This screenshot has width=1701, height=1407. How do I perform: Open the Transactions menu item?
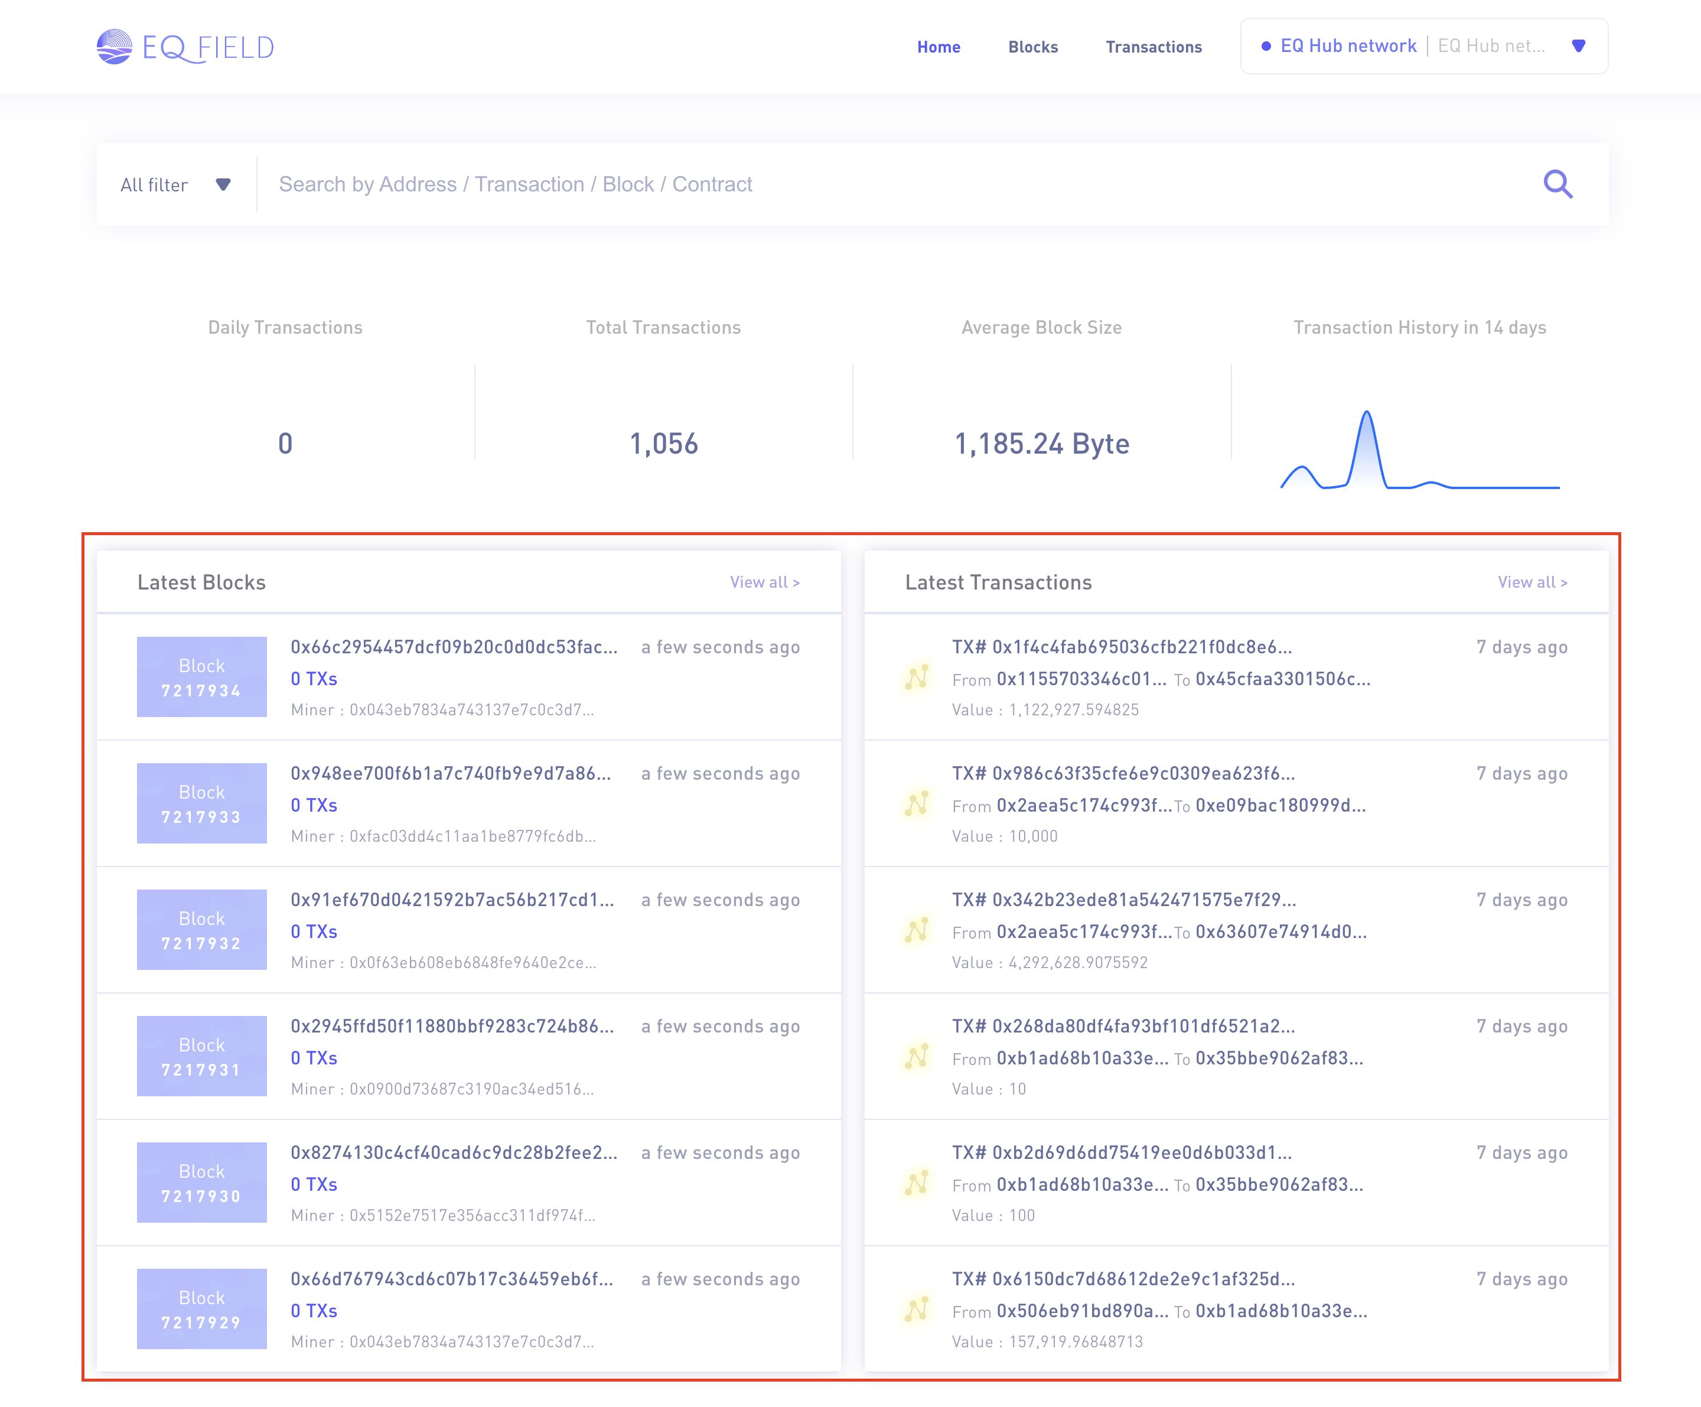(x=1153, y=47)
